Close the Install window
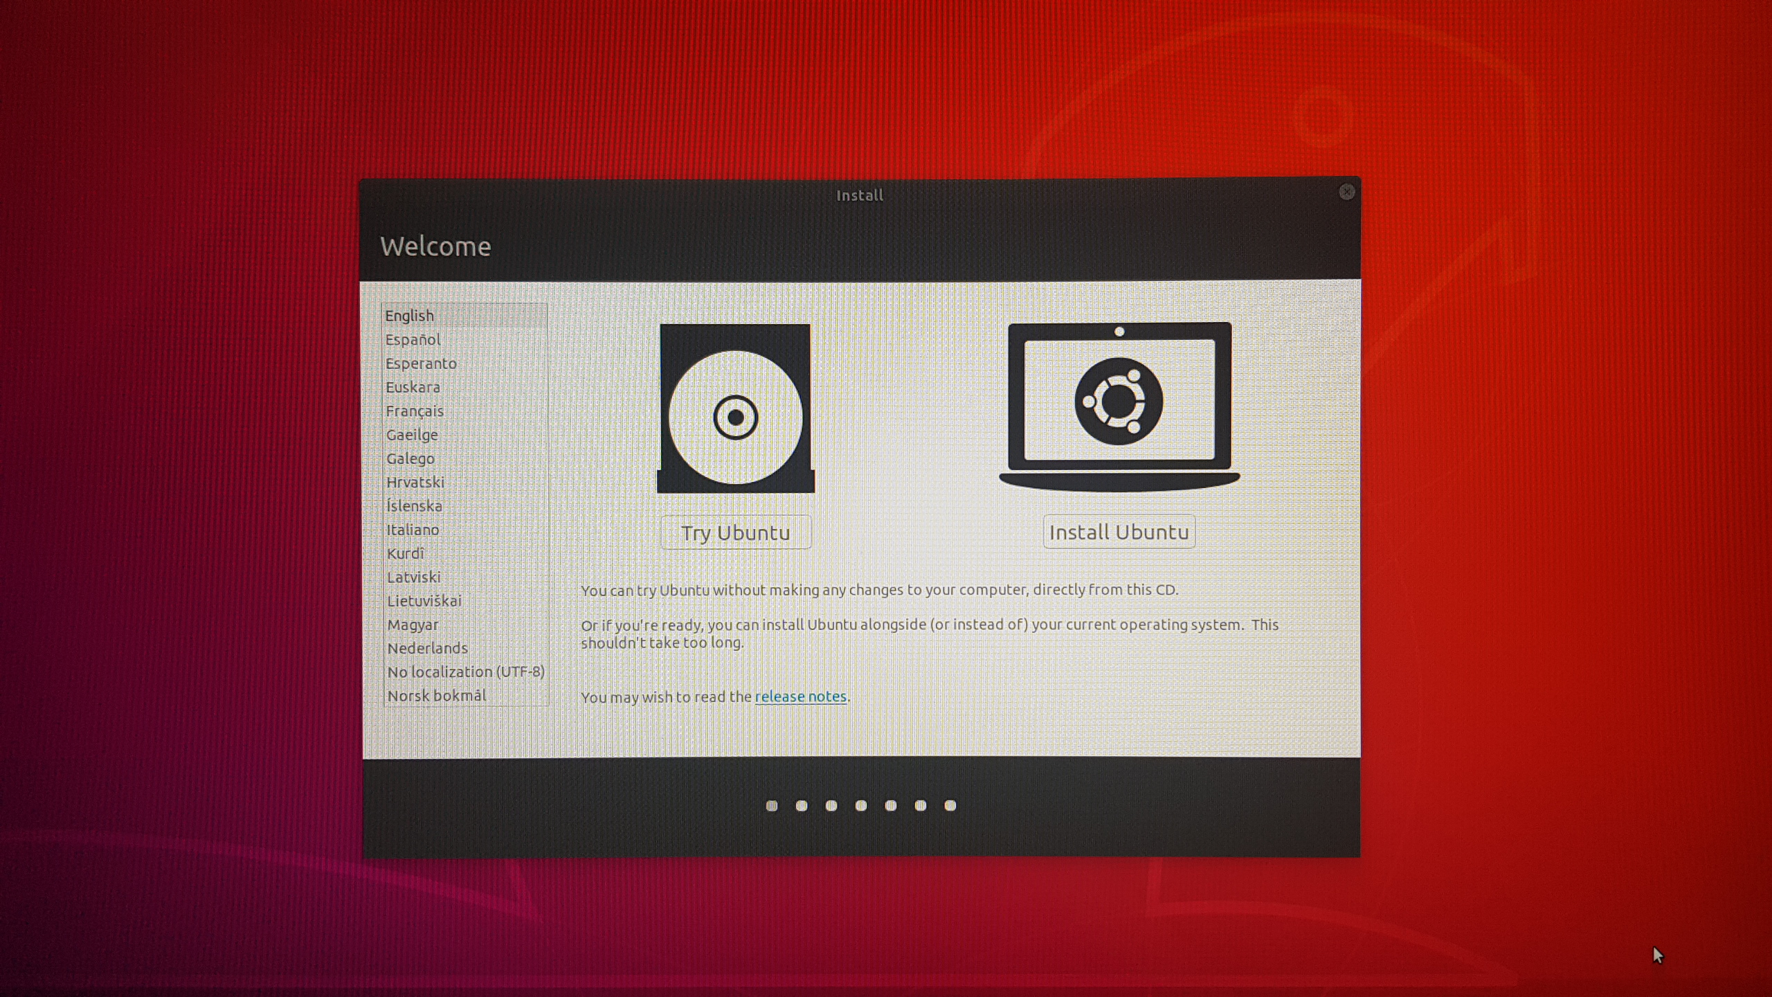Image resolution: width=1772 pixels, height=997 pixels. pyautogui.click(x=1346, y=192)
